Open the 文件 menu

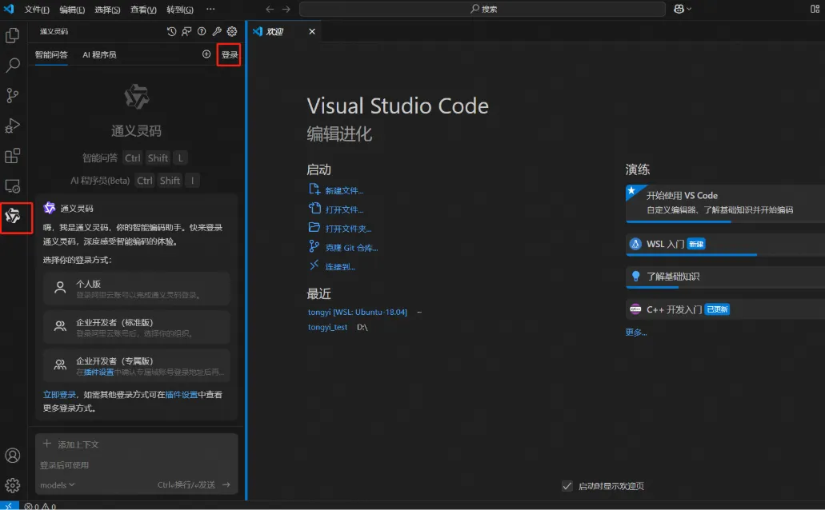[x=37, y=10]
